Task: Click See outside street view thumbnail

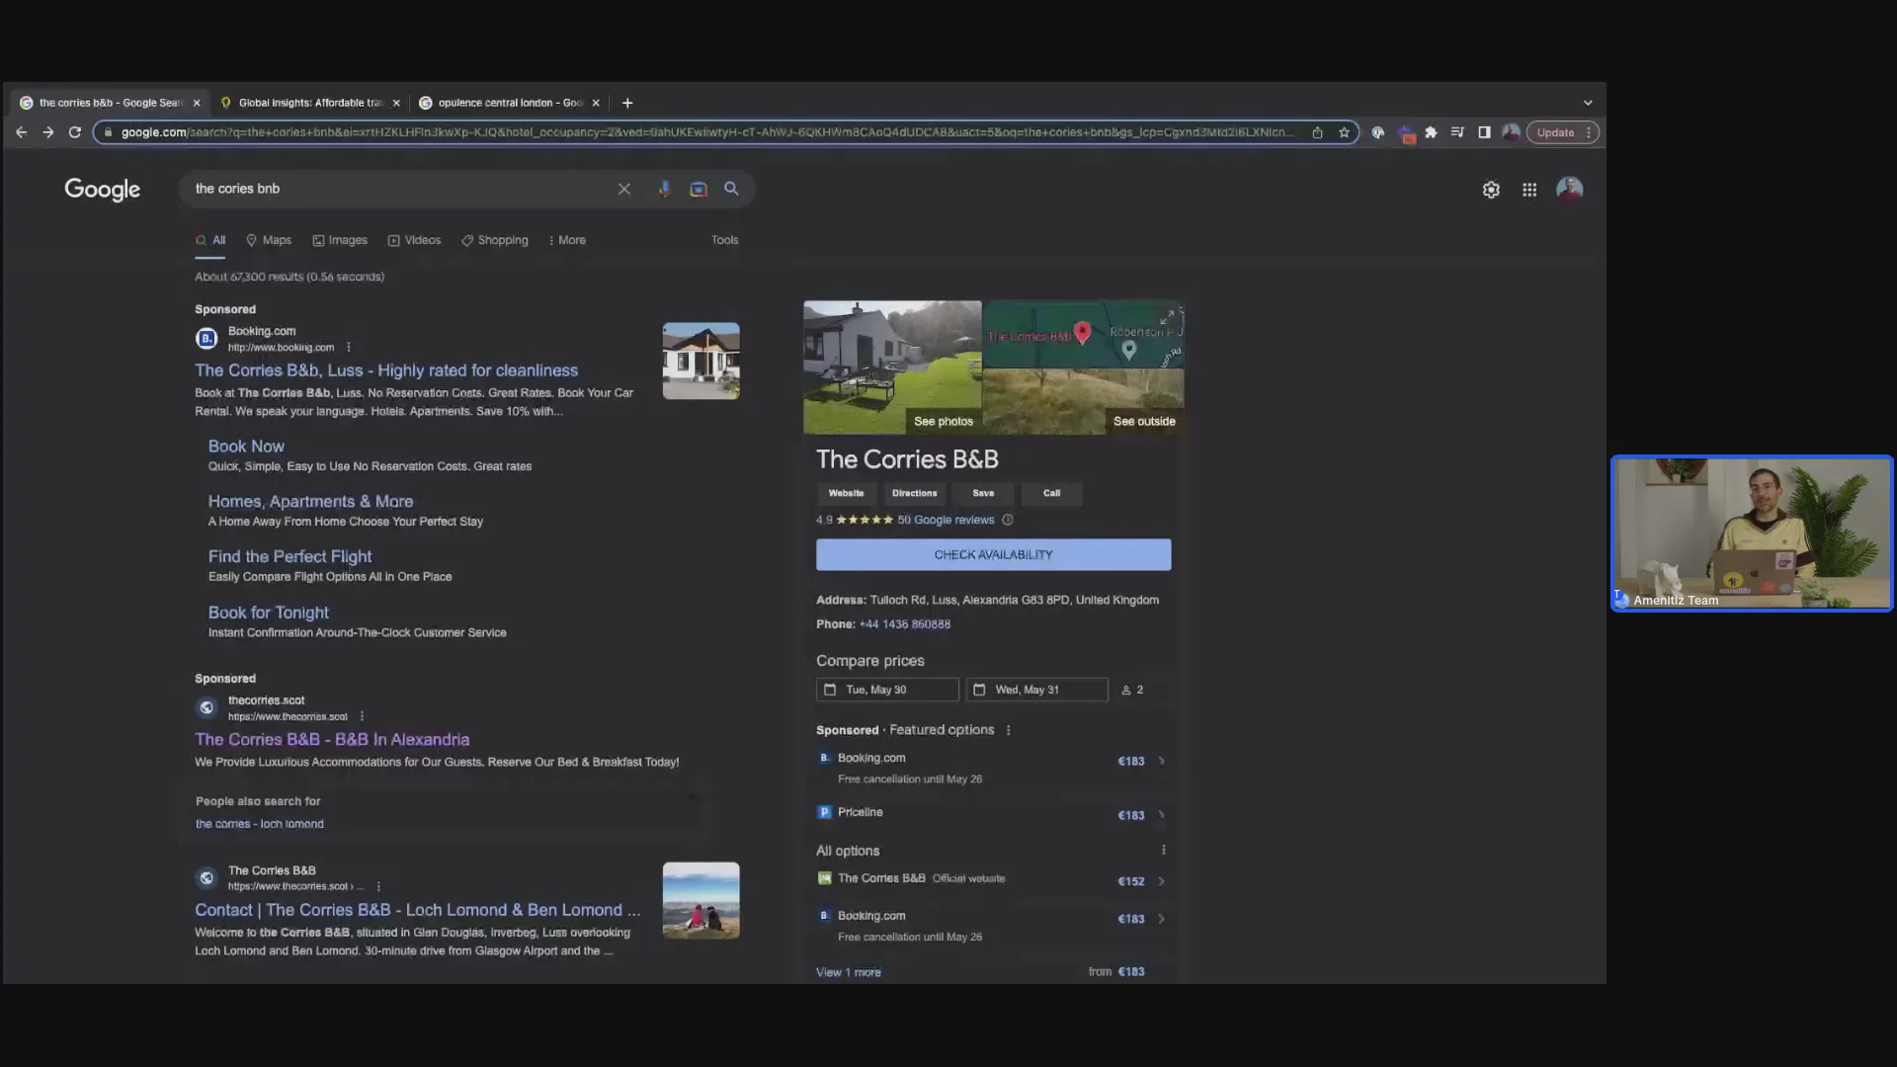Action: click(x=1084, y=401)
